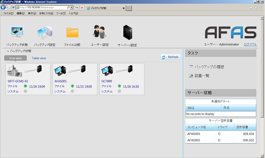Open the 表示(V) menu
Image resolution: width=265 pixels, height=158 pixels.
32,13
